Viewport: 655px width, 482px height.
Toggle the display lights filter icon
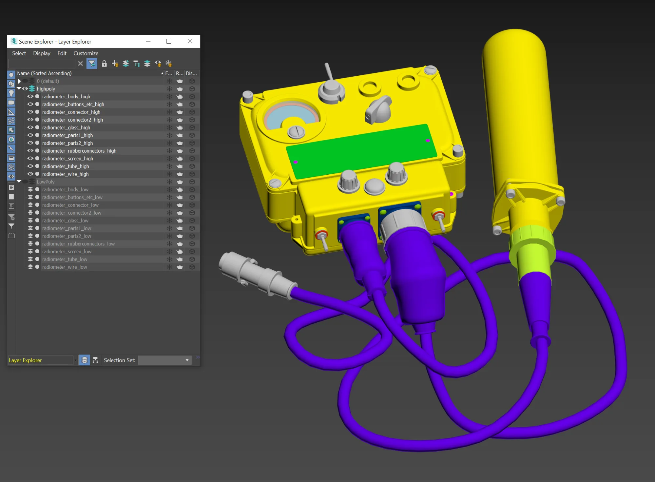point(11,93)
